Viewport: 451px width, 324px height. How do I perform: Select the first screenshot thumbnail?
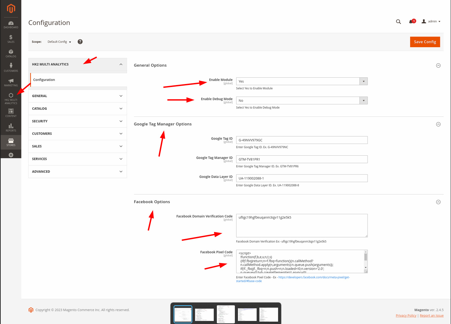pos(183,314)
